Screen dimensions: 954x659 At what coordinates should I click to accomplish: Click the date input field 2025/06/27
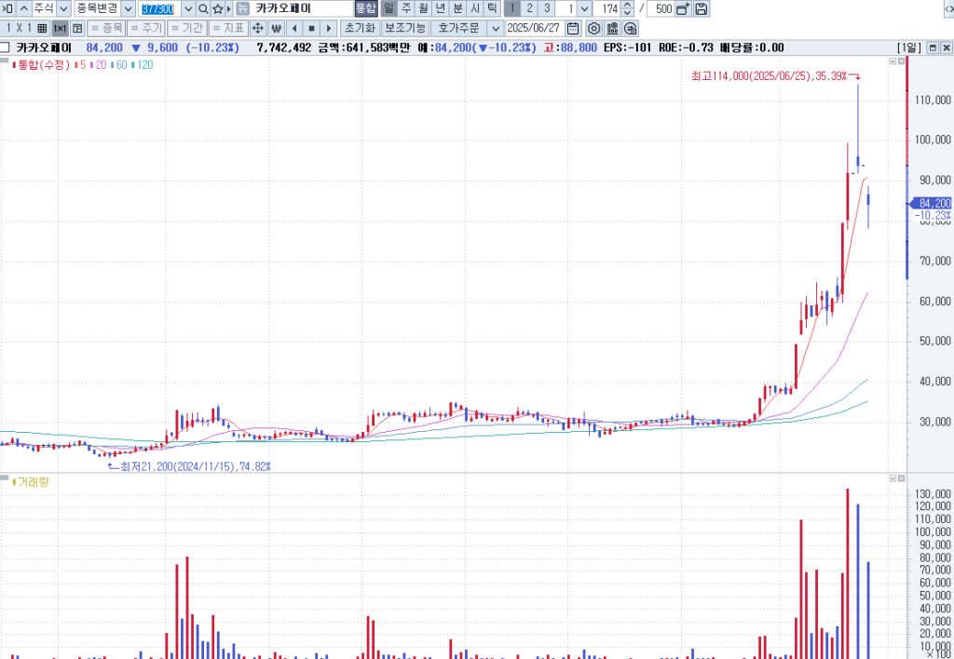pyautogui.click(x=535, y=28)
